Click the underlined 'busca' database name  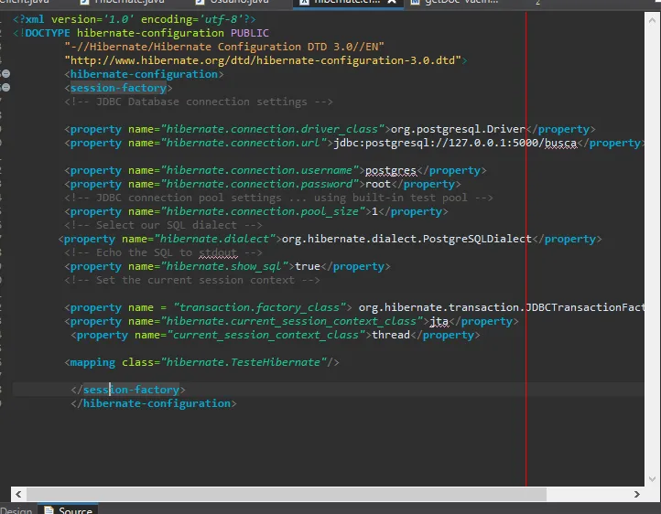point(561,143)
